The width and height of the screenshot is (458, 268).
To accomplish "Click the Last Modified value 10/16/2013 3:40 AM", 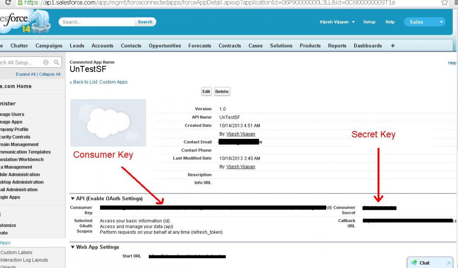I will 240,158.
